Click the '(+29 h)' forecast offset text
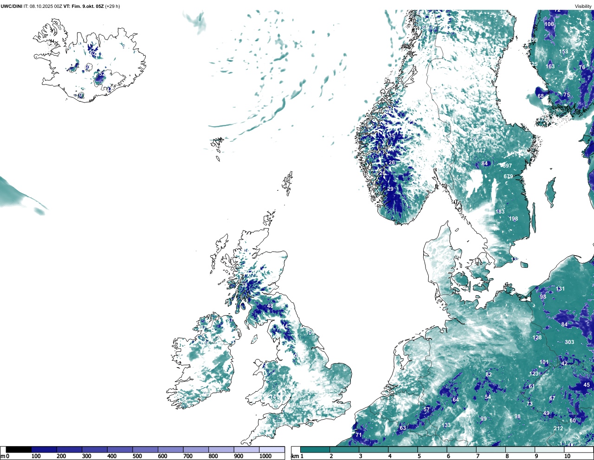This screenshot has height=460, width=594. (113, 6)
